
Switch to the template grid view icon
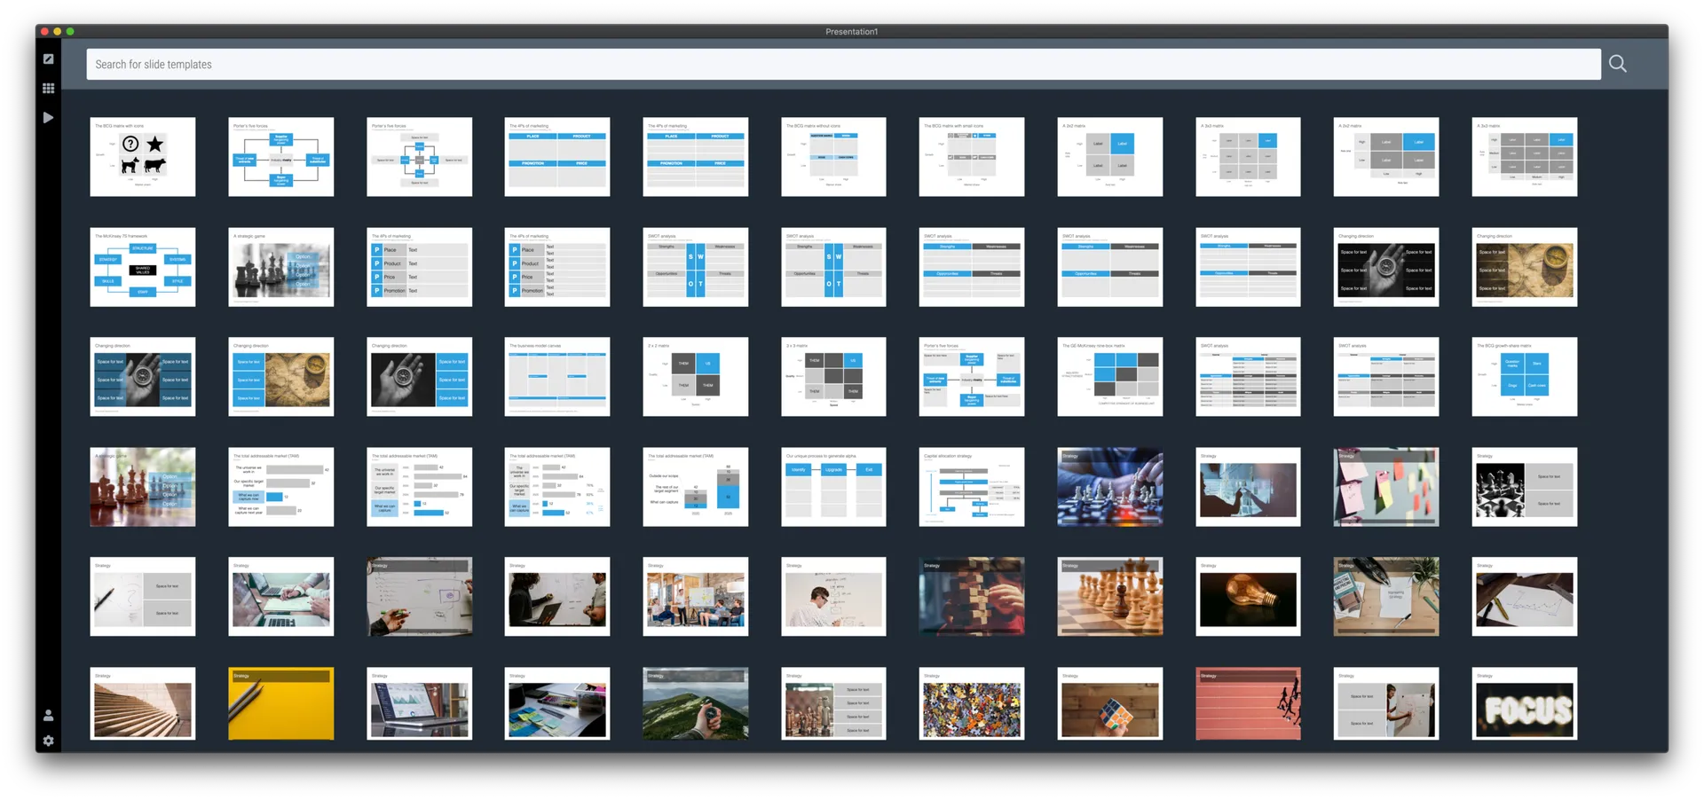click(48, 88)
